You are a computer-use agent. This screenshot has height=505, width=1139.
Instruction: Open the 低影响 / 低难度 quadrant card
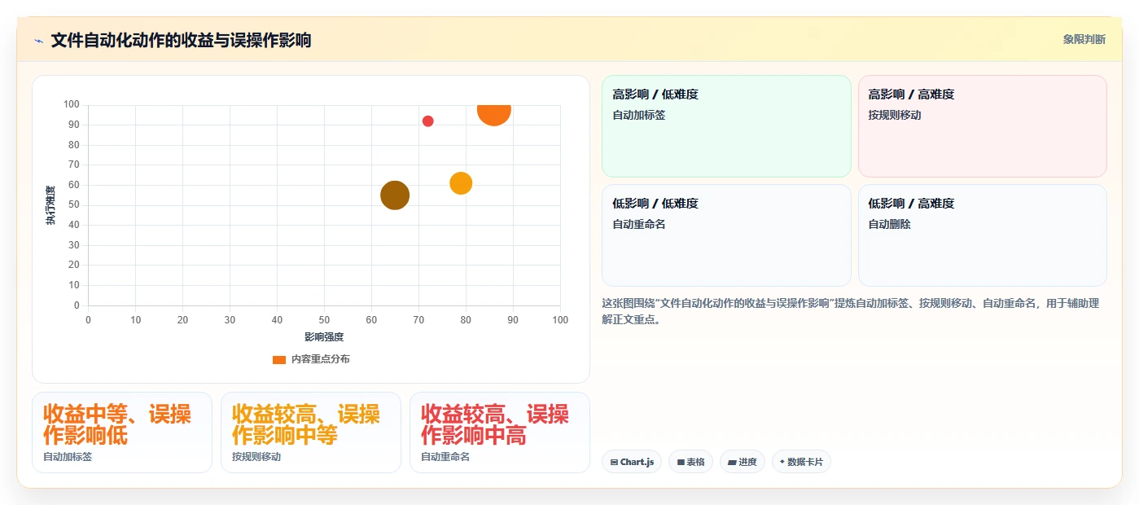pyautogui.click(x=726, y=235)
